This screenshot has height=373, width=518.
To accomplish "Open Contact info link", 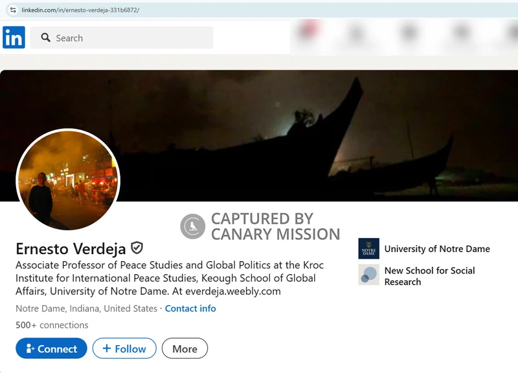I will [x=190, y=308].
